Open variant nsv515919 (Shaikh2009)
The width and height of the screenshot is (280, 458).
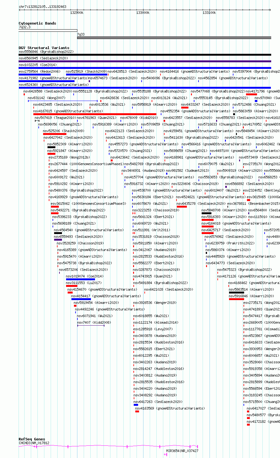coord(87,71)
